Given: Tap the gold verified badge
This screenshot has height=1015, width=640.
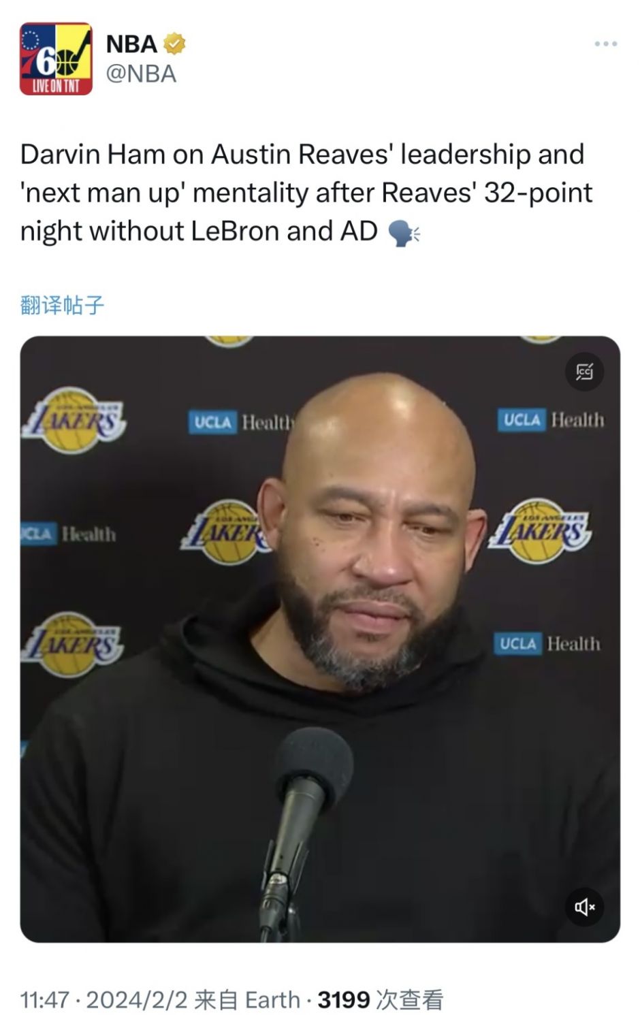Looking at the screenshot, I should [175, 44].
